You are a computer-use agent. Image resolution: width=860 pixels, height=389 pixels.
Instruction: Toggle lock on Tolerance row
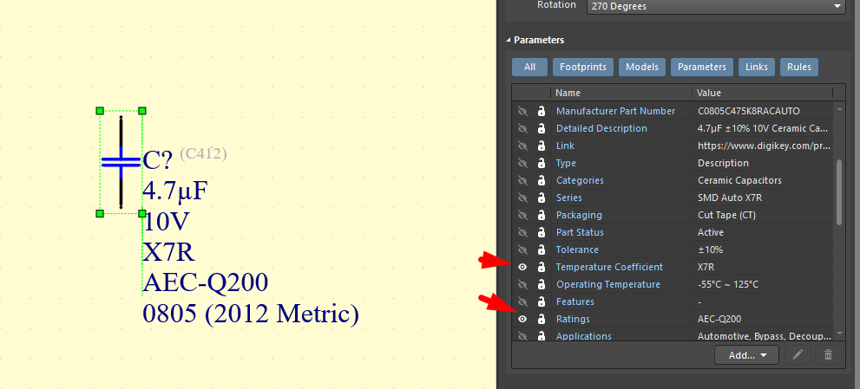pyautogui.click(x=542, y=250)
